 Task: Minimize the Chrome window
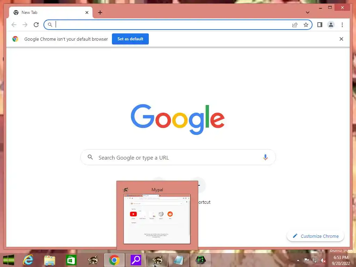[x=320, y=8]
